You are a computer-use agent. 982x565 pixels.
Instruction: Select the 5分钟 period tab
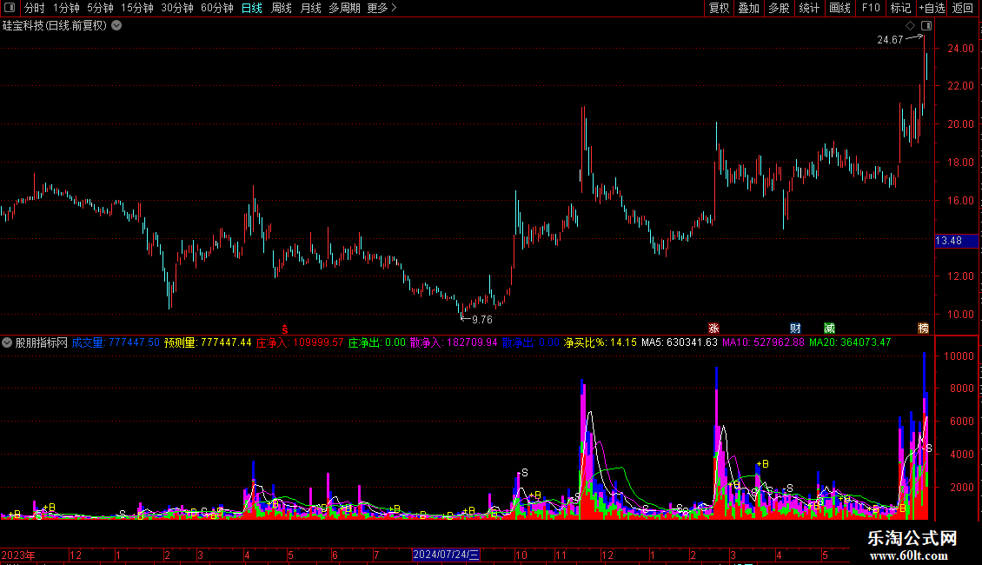tap(100, 8)
